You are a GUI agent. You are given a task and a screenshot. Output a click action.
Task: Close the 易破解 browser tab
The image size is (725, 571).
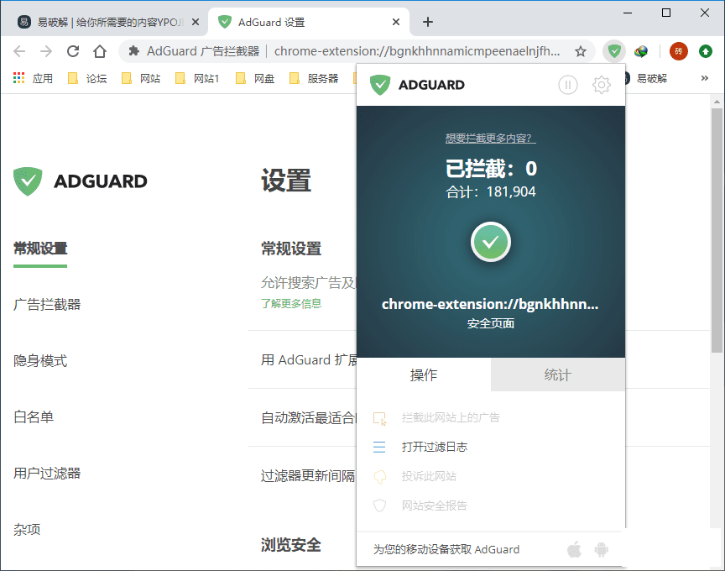(x=196, y=22)
